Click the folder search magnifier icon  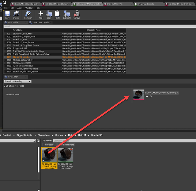coord(35,141)
